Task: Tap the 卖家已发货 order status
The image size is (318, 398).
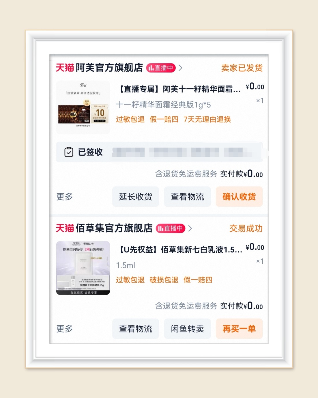Action: [x=242, y=68]
